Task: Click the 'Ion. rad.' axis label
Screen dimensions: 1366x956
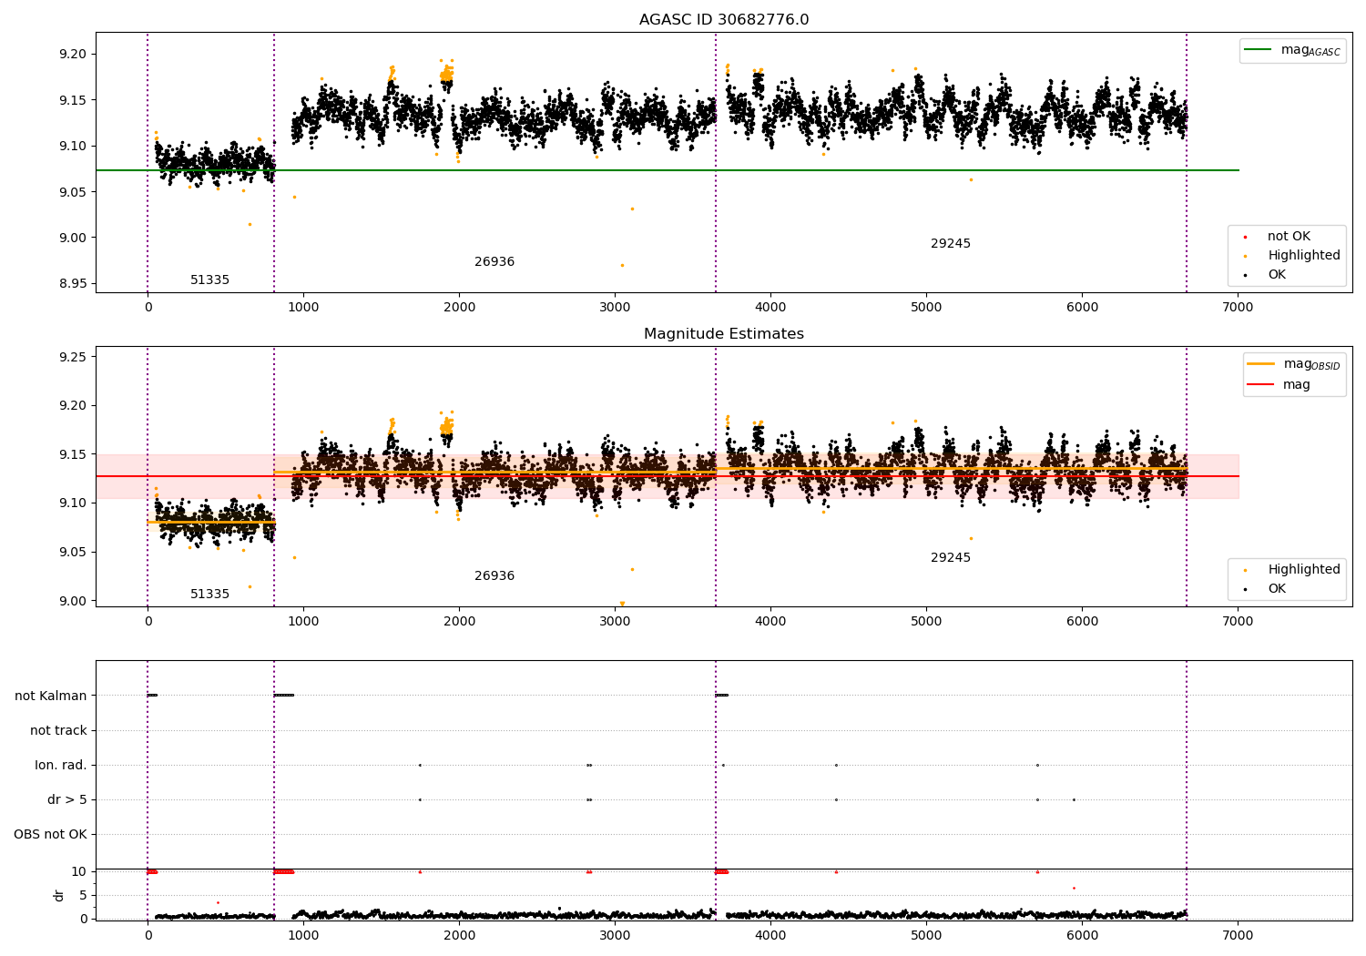Action: (x=61, y=766)
